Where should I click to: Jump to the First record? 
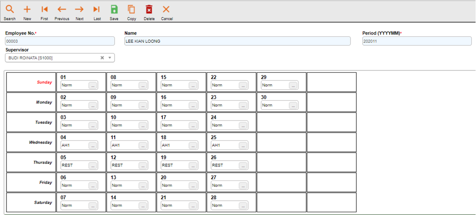point(44,10)
